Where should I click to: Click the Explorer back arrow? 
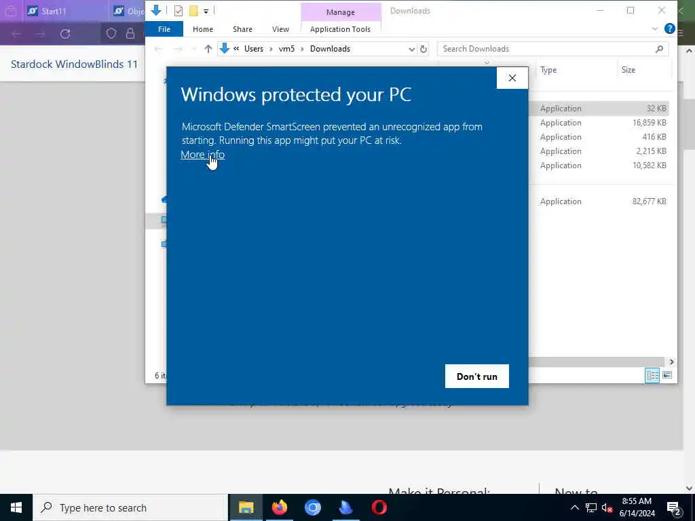click(x=158, y=49)
